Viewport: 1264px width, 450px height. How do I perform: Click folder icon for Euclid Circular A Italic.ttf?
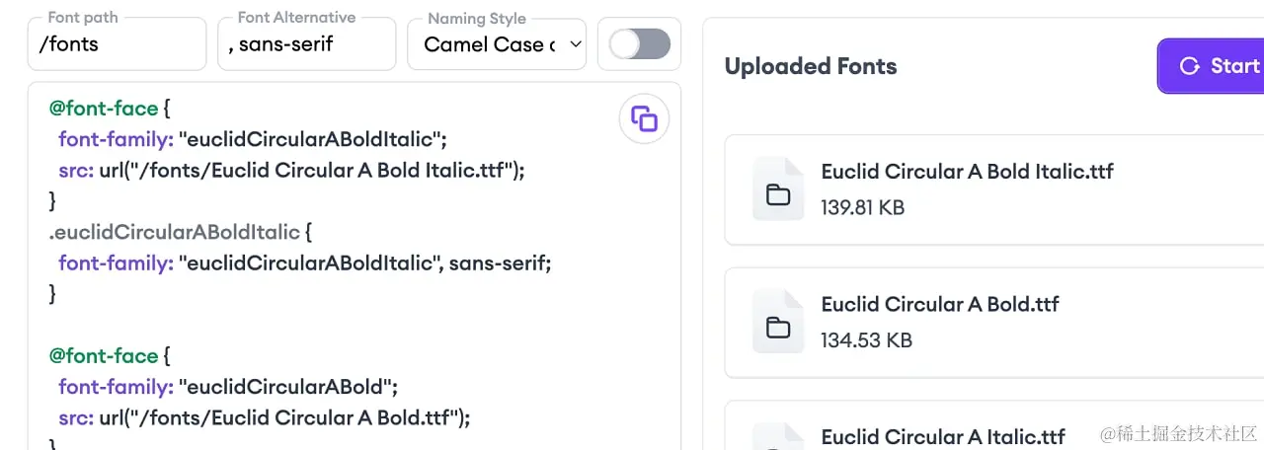coord(778,440)
